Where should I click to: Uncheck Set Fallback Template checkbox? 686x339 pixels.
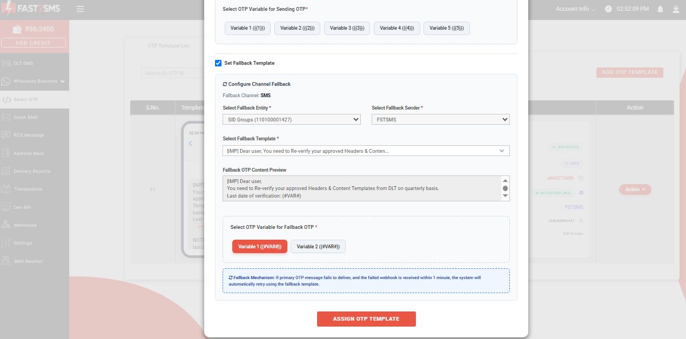(x=218, y=63)
